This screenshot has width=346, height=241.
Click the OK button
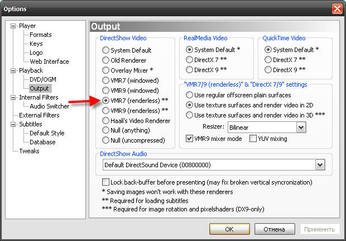click(x=229, y=229)
